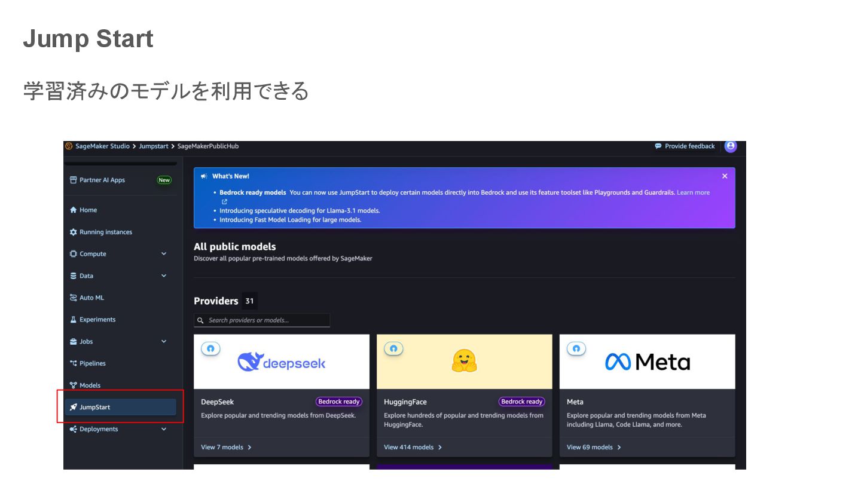
Task: Click Jumpstart breadcrumb link
Action: pyautogui.click(x=154, y=146)
